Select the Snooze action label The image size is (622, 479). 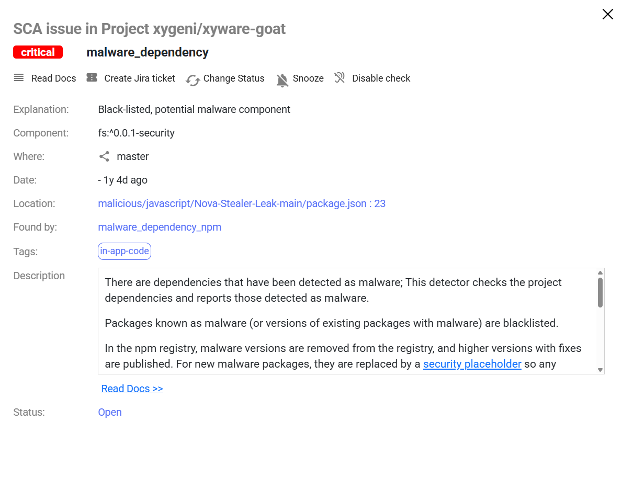(308, 78)
